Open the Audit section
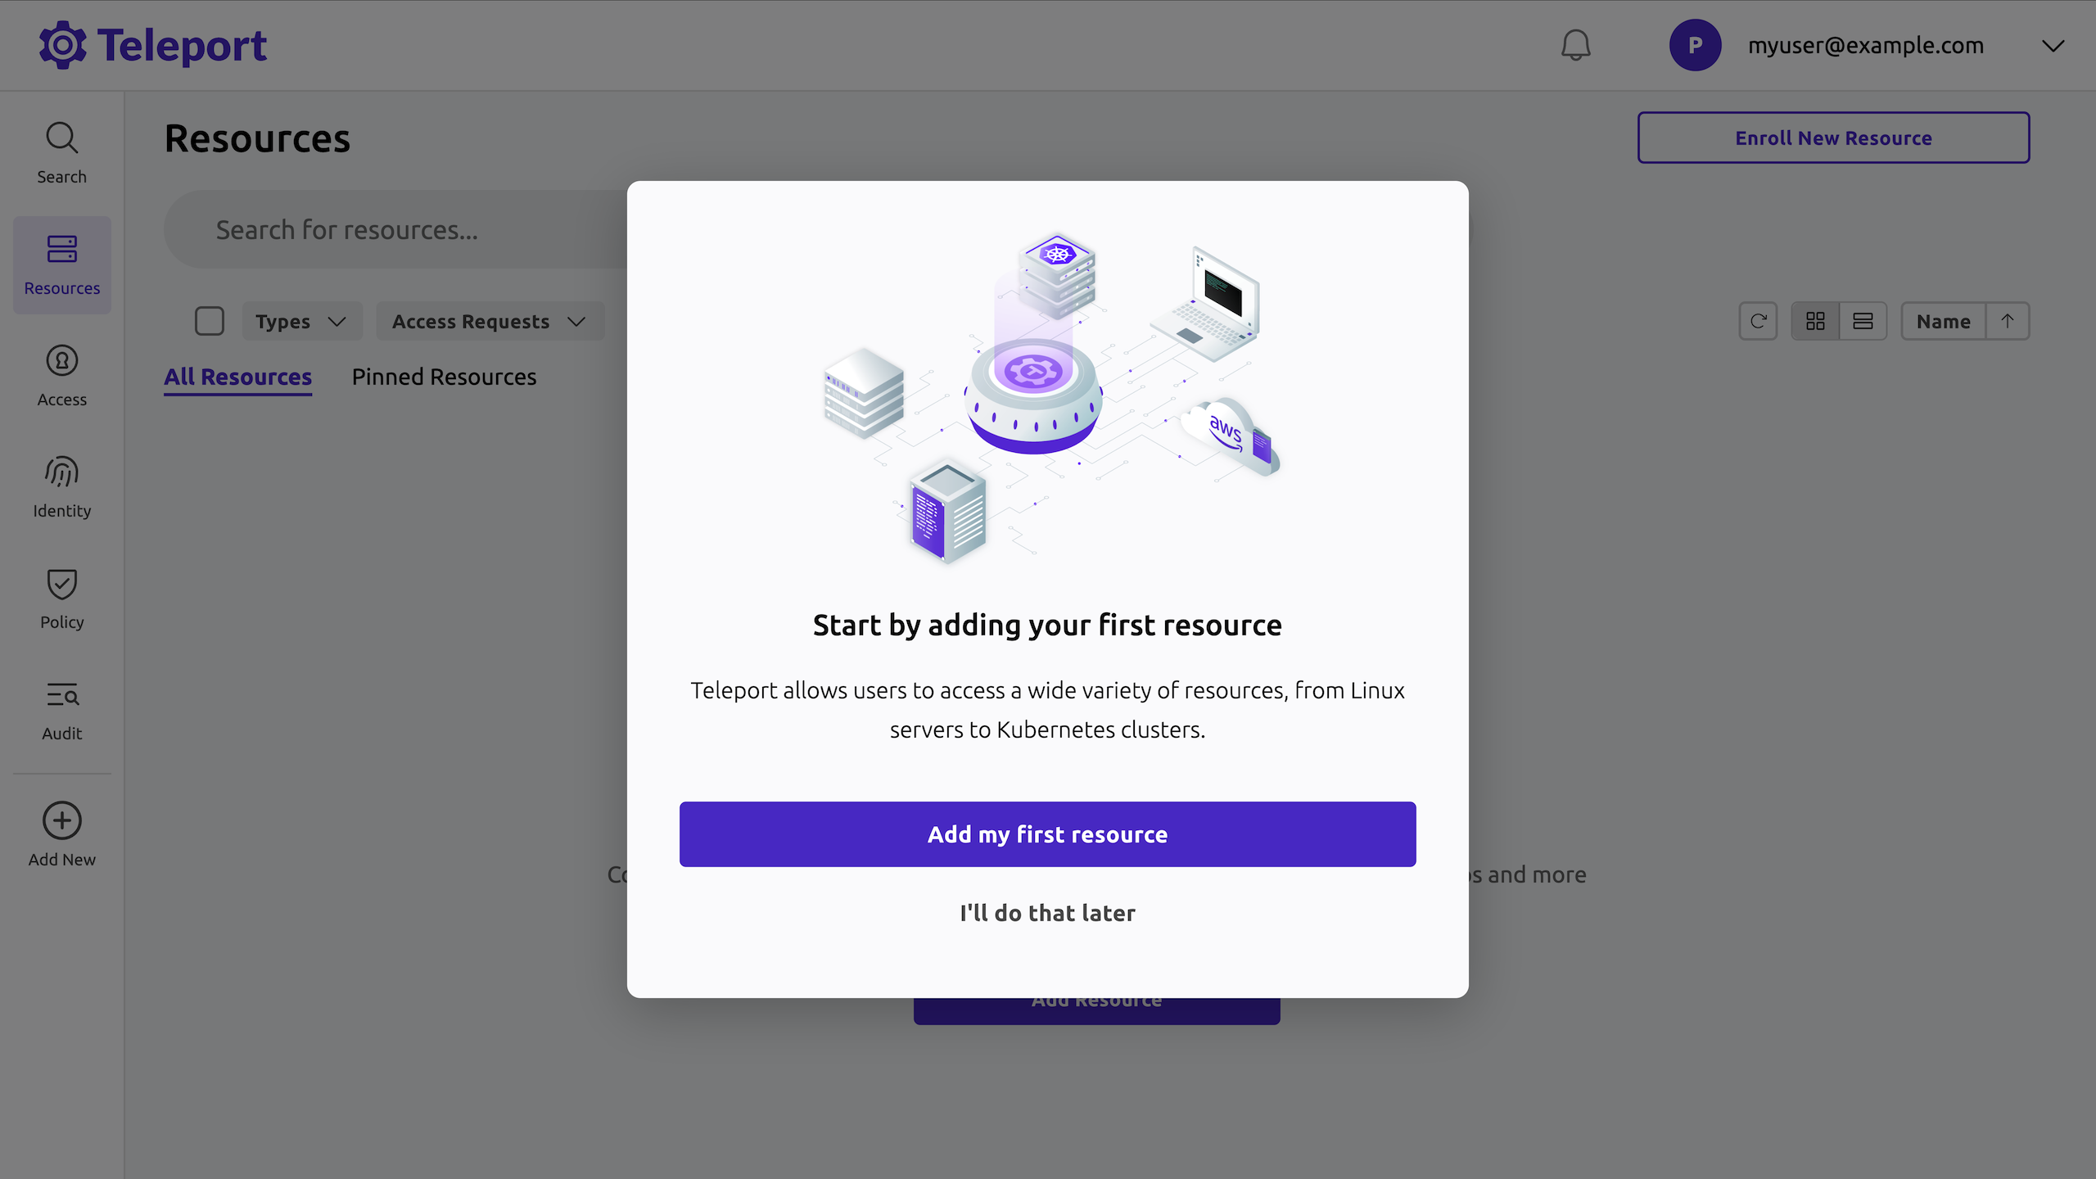This screenshot has width=2096, height=1179. click(61, 709)
